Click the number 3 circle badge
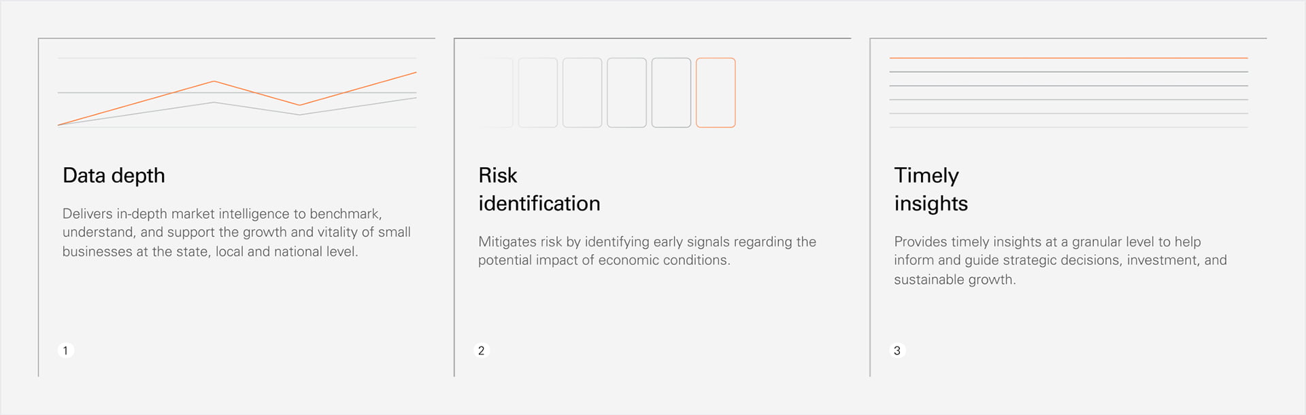This screenshot has height=415, width=1306. click(x=897, y=350)
